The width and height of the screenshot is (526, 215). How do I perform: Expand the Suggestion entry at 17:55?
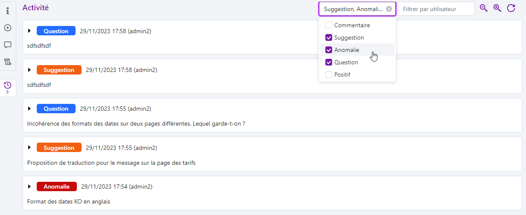tap(29, 148)
